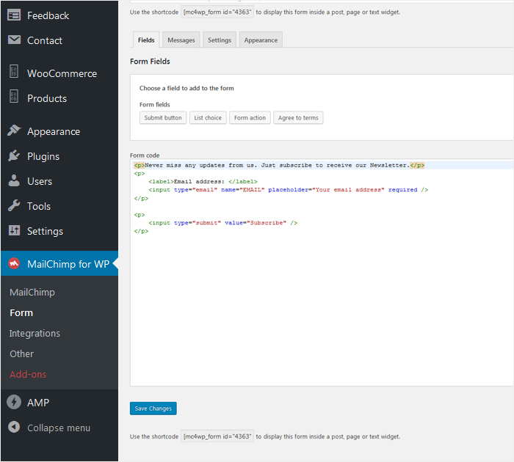Image resolution: width=514 pixels, height=462 pixels.
Task: Open the AMP menu label
Action: pyautogui.click(x=38, y=403)
